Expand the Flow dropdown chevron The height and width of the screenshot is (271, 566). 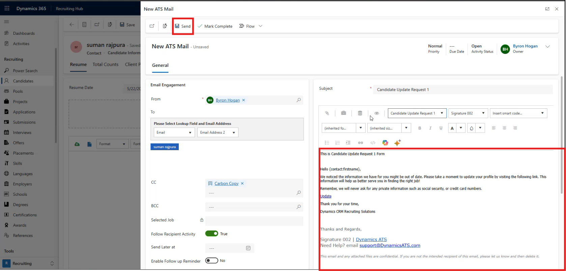(260, 26)
